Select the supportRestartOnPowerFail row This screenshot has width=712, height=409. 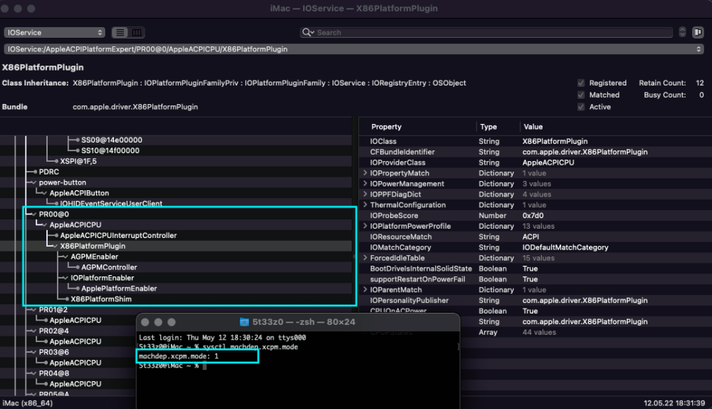click(x=535, y=279)
